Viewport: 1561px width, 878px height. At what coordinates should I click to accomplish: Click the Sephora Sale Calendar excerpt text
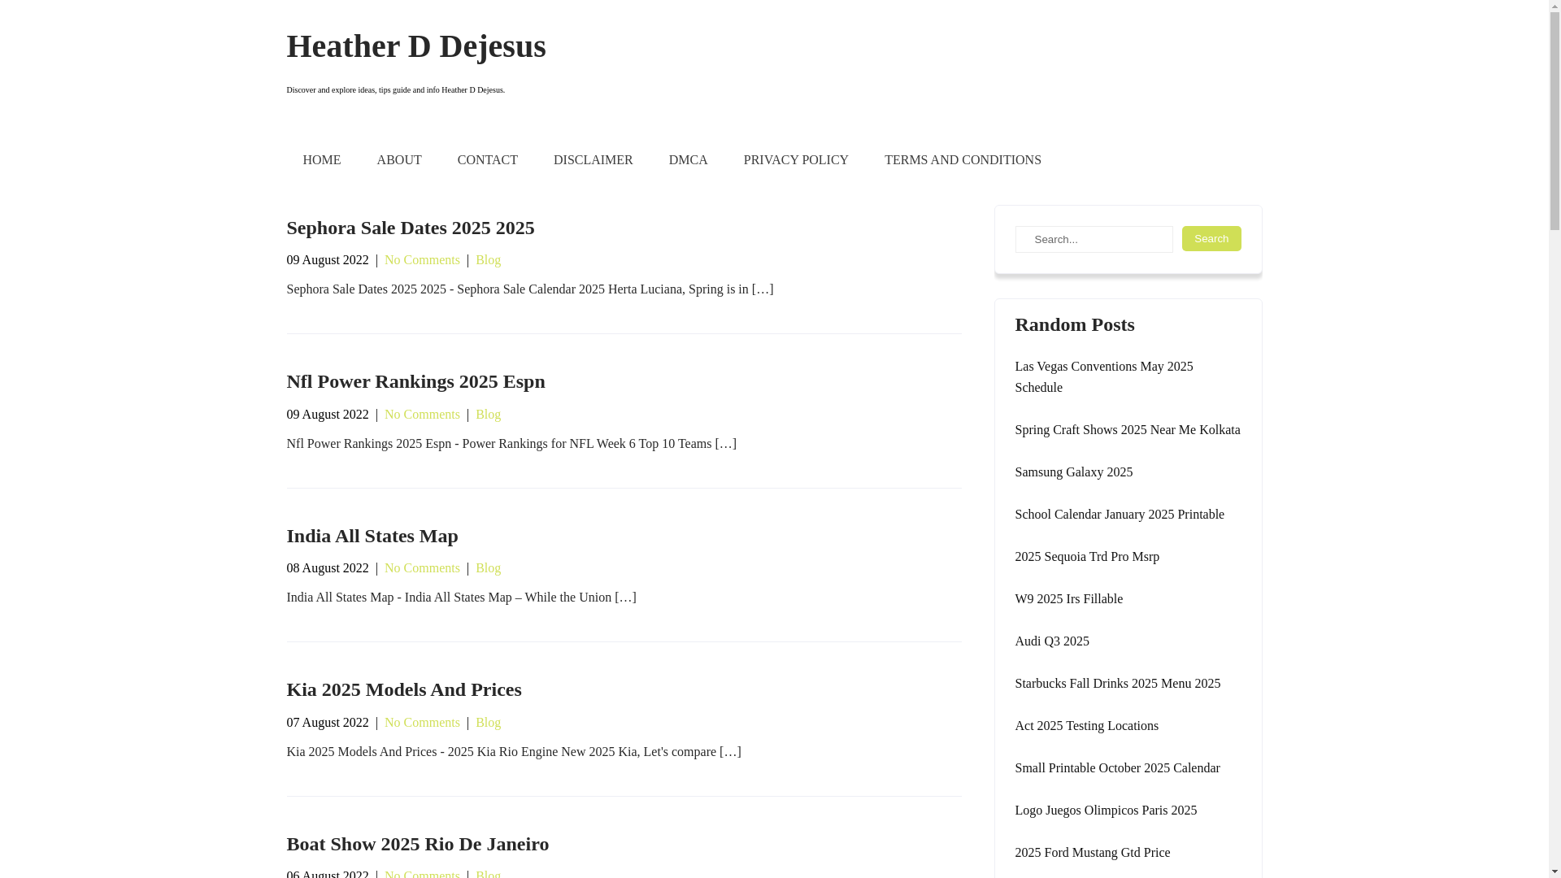coord(529,289)
